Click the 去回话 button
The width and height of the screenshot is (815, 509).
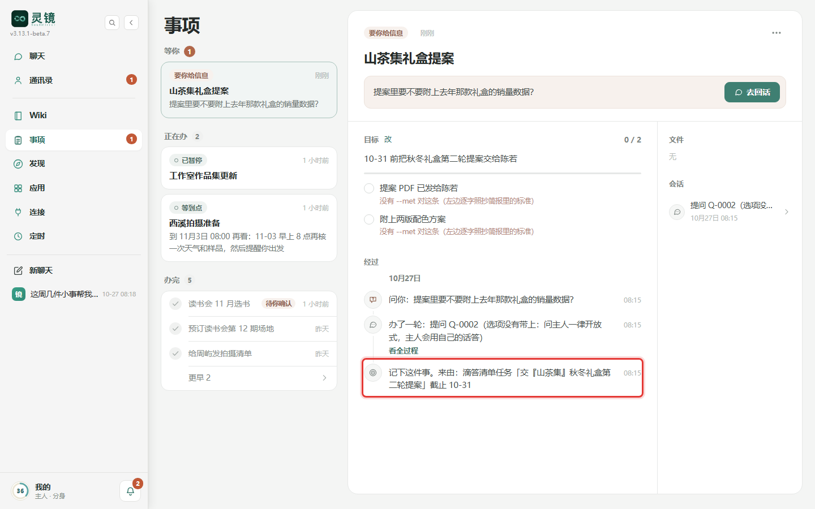click(752, 92)
